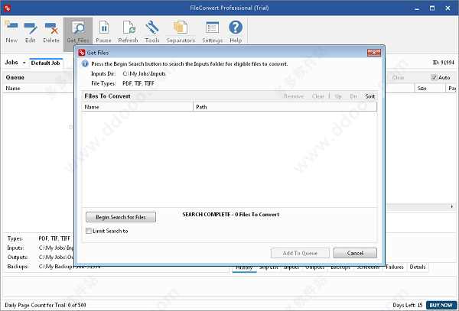
Task: Click the FileConvert app icon in title bar
Action: click(x=8, y=8)
